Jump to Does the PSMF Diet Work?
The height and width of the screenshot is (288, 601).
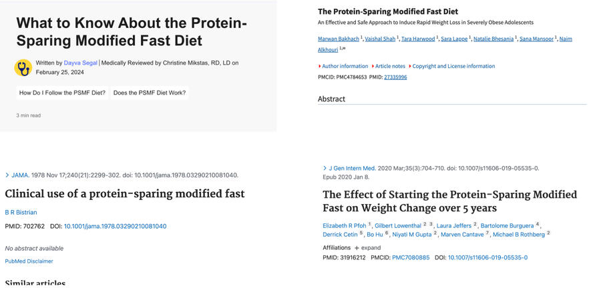pyautogui.click(x=150, y=93)
